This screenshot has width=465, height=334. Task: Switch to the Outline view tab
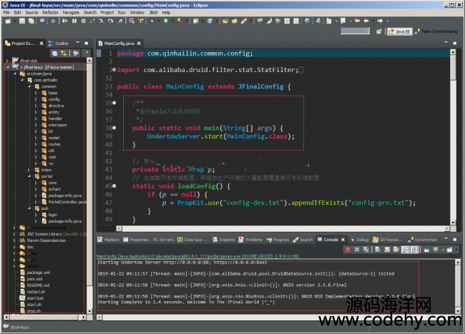click(x=62, y=43)
